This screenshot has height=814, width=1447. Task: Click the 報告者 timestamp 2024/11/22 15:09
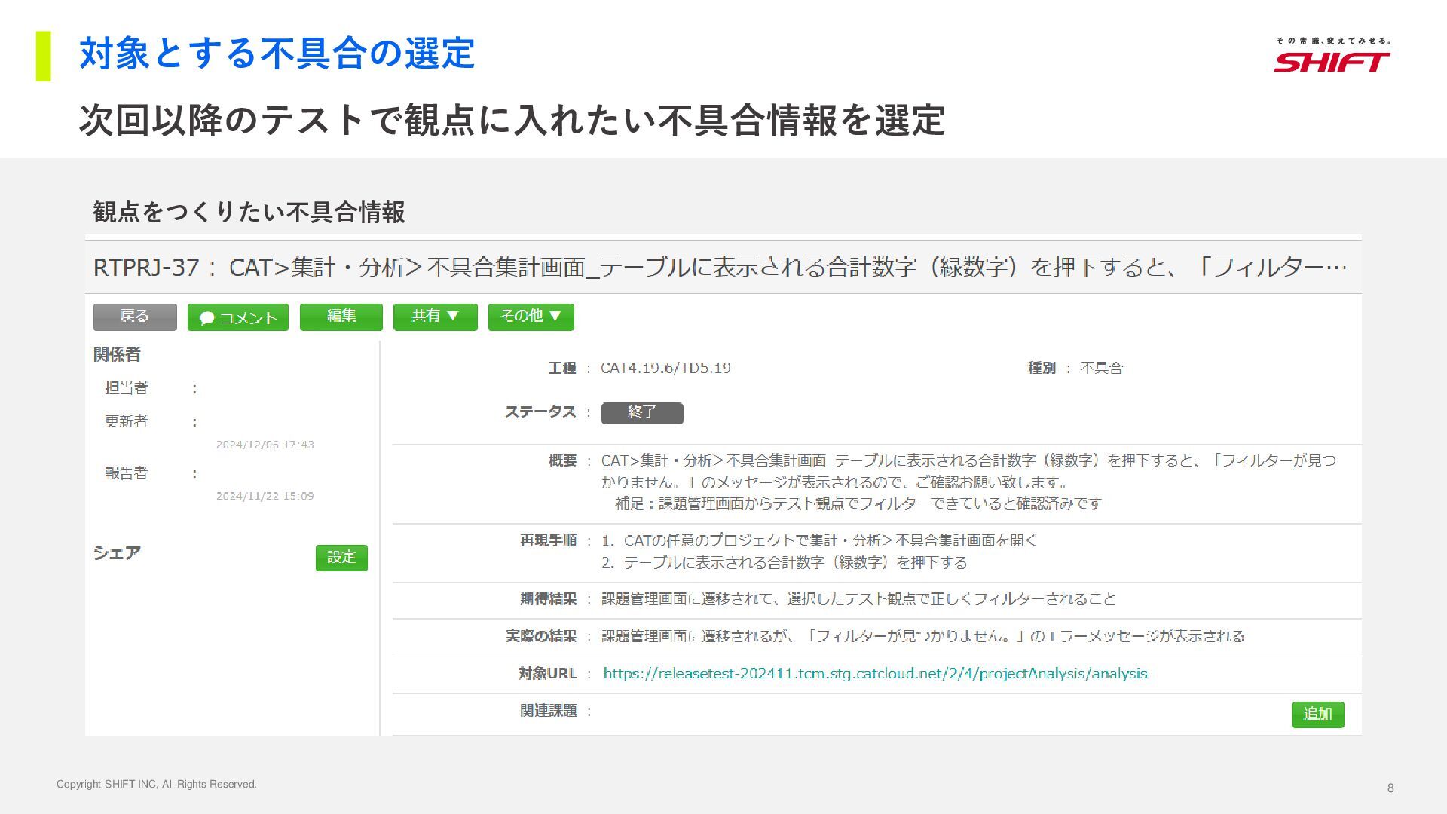point(265,496)
